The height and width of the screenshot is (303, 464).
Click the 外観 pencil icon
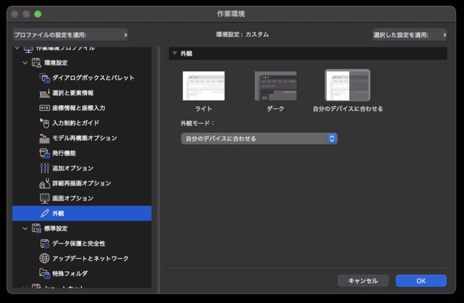pos(45,213)
